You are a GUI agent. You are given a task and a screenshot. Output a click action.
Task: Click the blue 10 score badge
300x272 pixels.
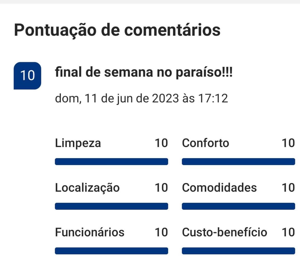pyautogui.click(x=27, y=76)
